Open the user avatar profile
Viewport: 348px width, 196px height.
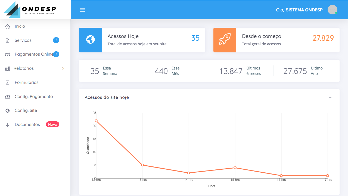tap(333, 10)
